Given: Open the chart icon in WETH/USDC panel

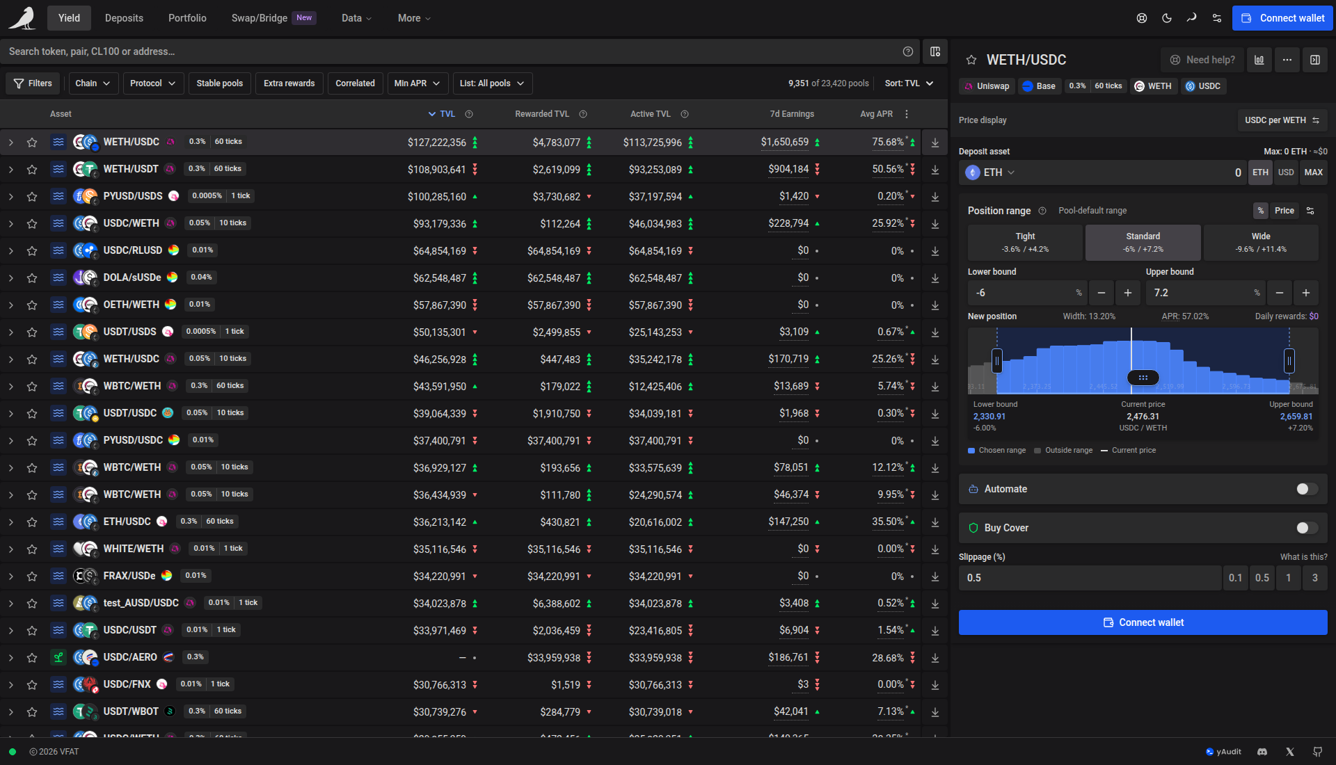Looking at the screenshot, I should click(x=1259, y=60).
